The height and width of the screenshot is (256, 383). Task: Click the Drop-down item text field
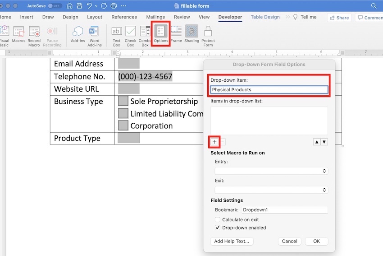[x=269, y=90]
